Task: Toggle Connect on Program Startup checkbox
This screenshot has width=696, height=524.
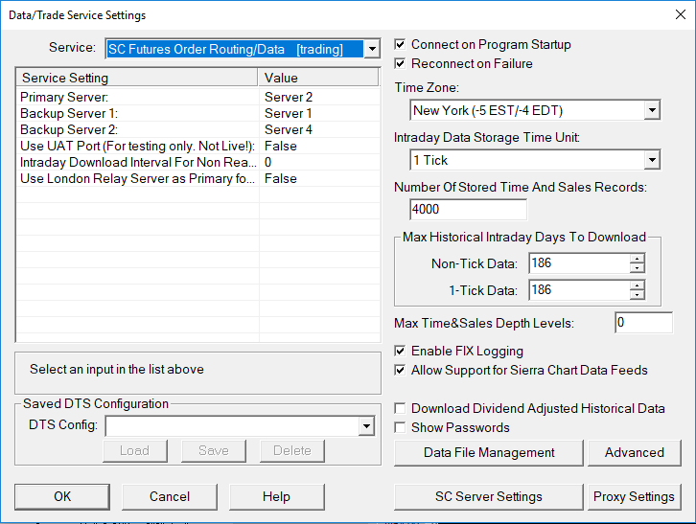Action: click(x=400, y=44)
